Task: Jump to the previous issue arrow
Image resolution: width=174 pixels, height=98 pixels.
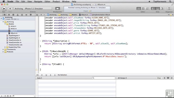Action: [169, 15]
